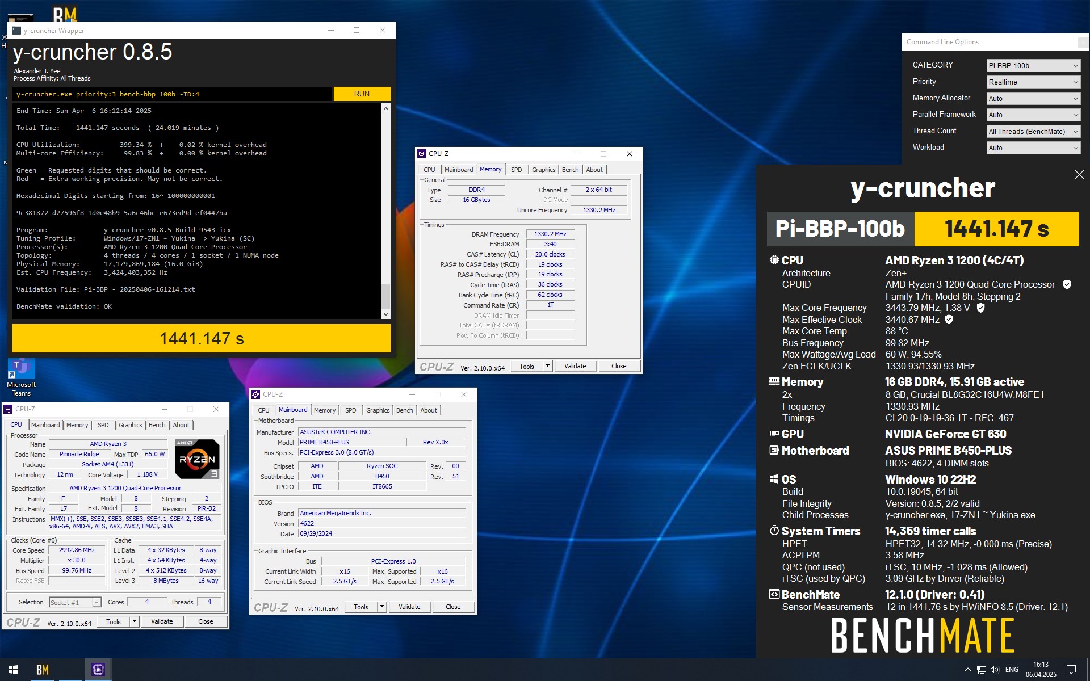Viewport: 1090px width, 681px height.
Task: Click the GPU icon in BenchMate result panel
Action: click(774, 434)
